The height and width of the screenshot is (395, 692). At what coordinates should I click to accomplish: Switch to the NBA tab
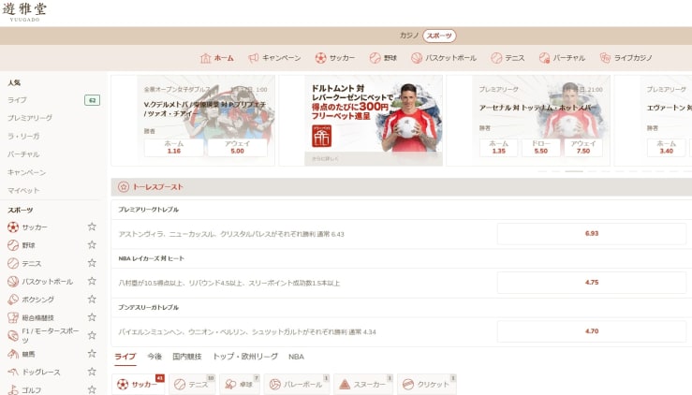point(296,357)
